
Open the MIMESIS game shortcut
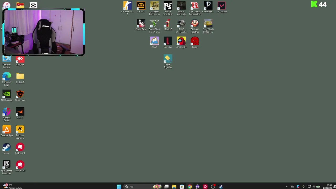[x=168, y=25]
